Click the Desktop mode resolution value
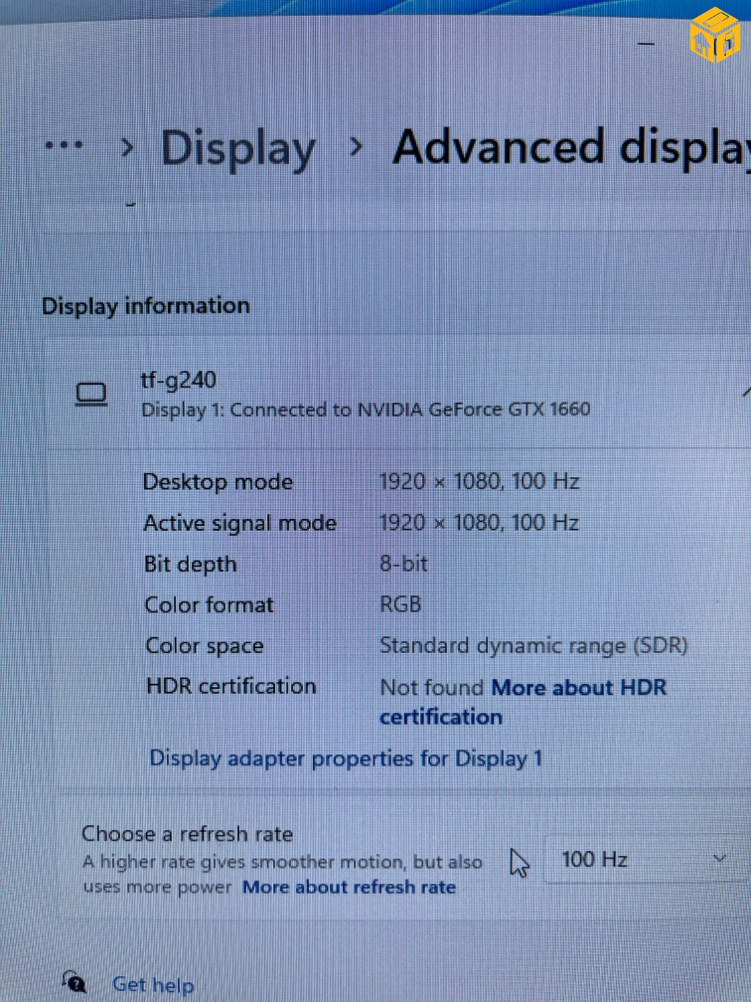 (479, 482)
